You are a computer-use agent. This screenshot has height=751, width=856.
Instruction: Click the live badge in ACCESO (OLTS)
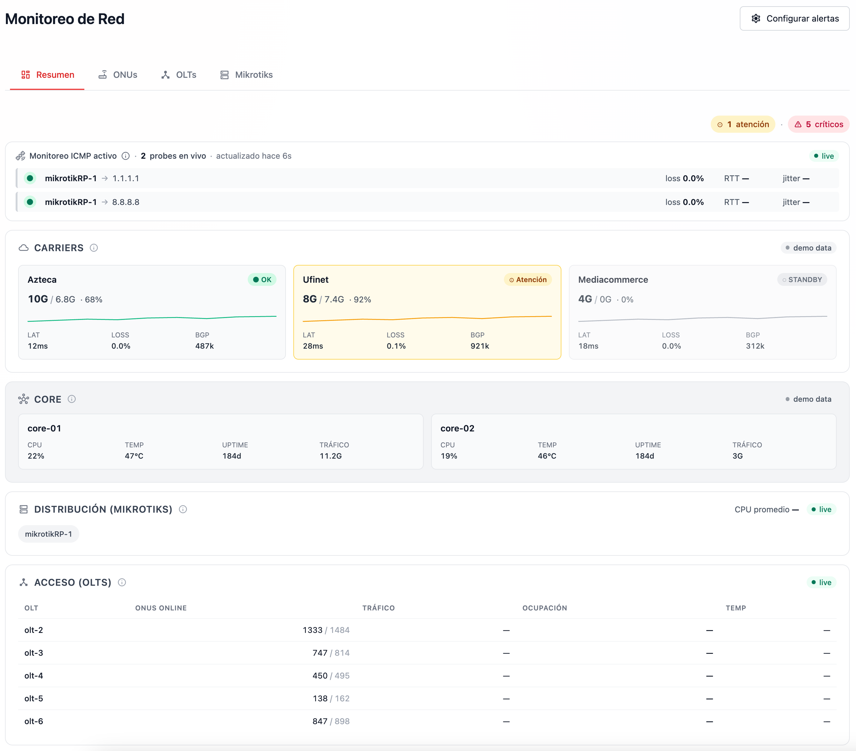tap(821, 582)
